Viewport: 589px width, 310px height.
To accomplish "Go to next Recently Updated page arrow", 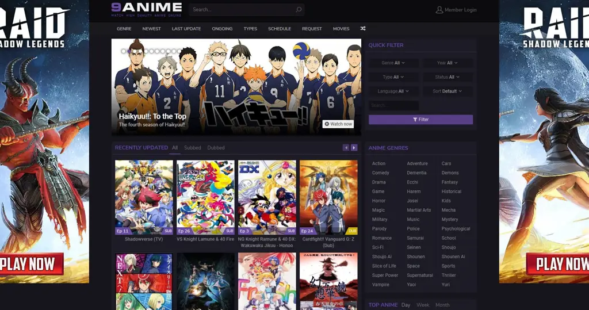I will coord(354,148).
